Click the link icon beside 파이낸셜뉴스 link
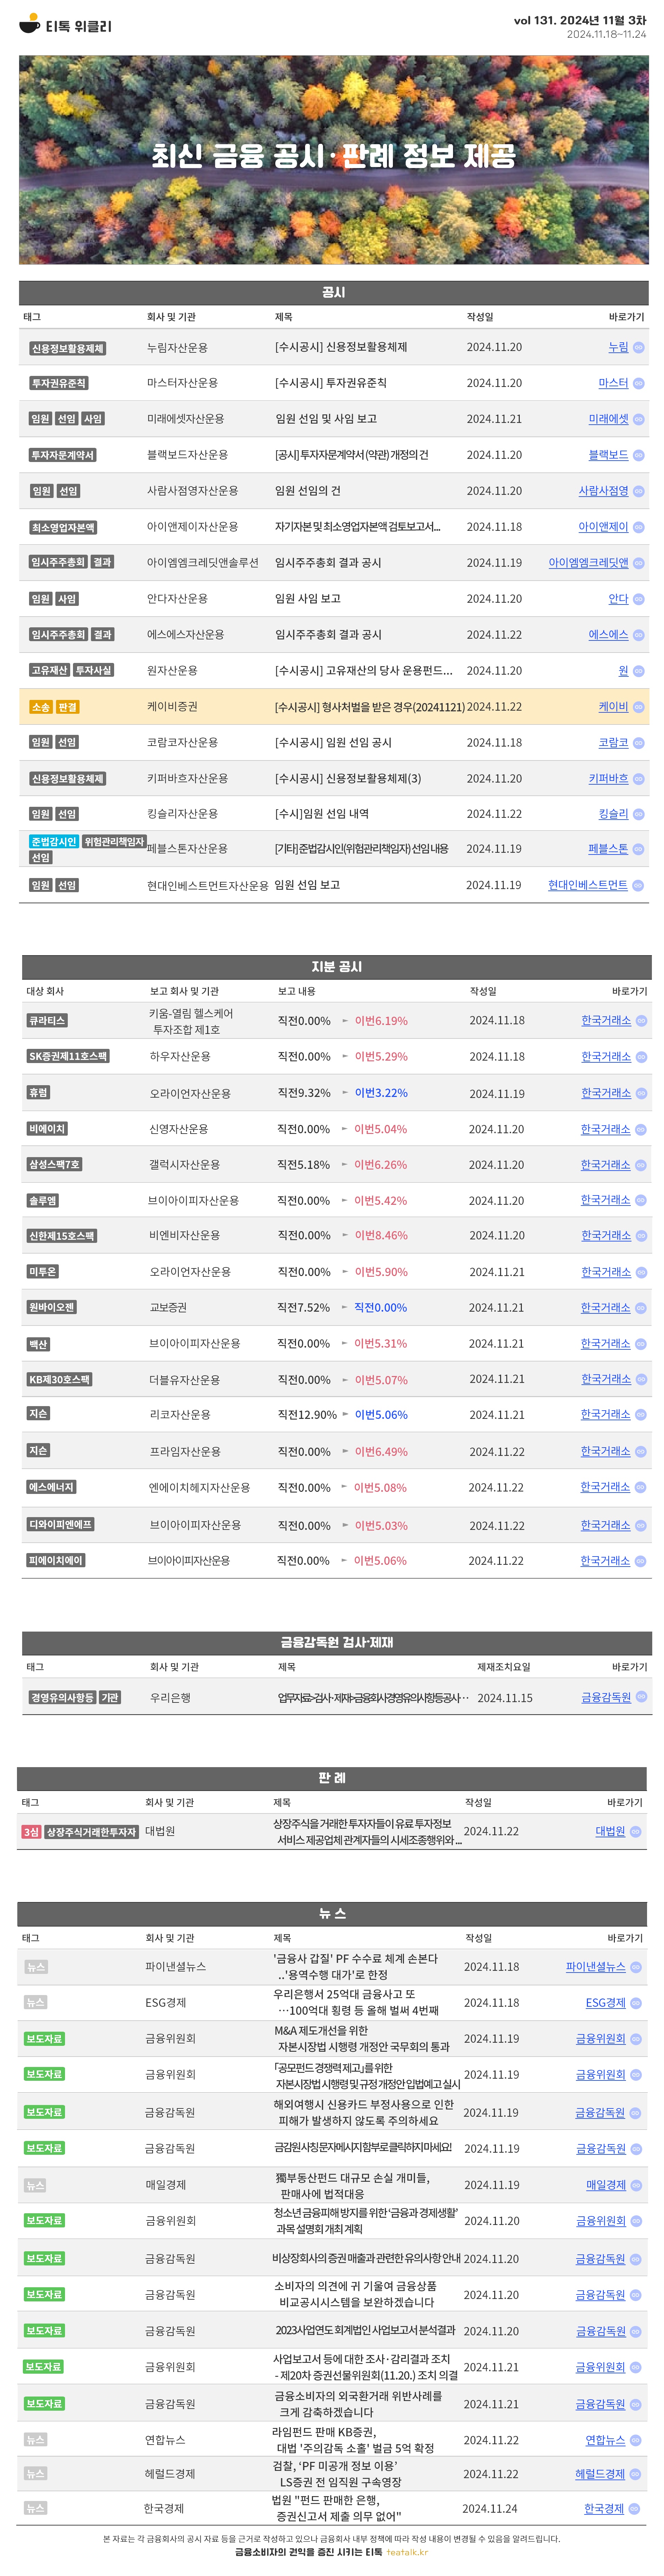 (636, 1967)
